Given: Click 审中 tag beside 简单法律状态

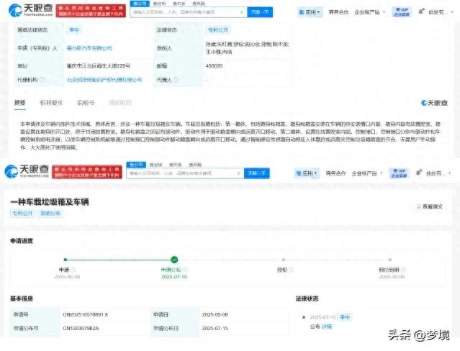Looking at the screenshot, I should pyautogui.click(x=74, y=30).
